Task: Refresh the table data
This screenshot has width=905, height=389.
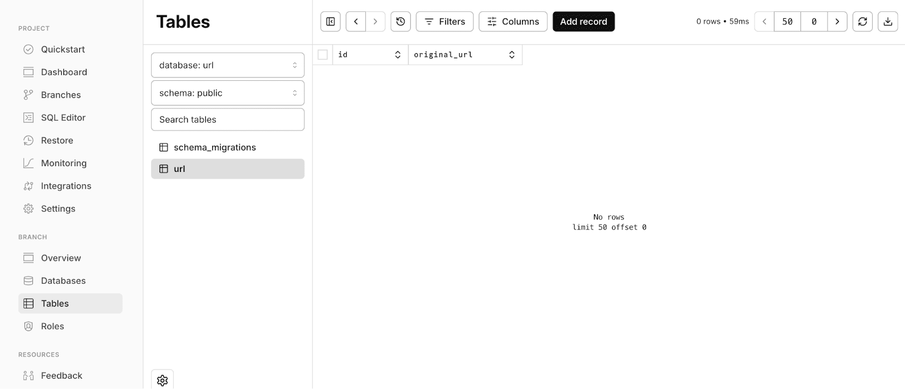Action: 862,21
